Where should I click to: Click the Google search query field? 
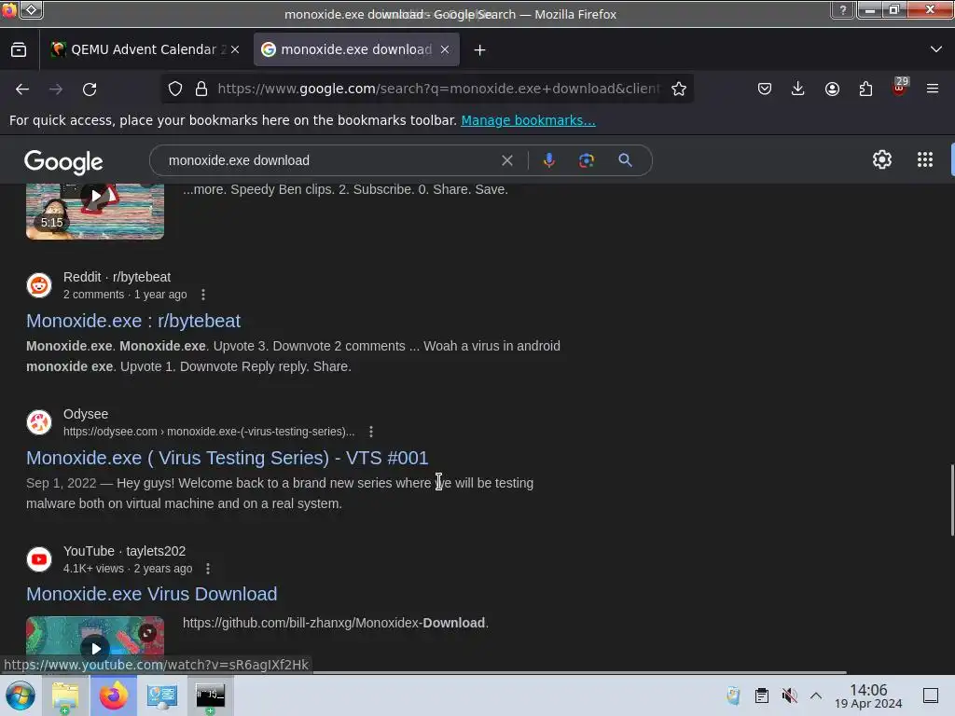pos(329,160)
